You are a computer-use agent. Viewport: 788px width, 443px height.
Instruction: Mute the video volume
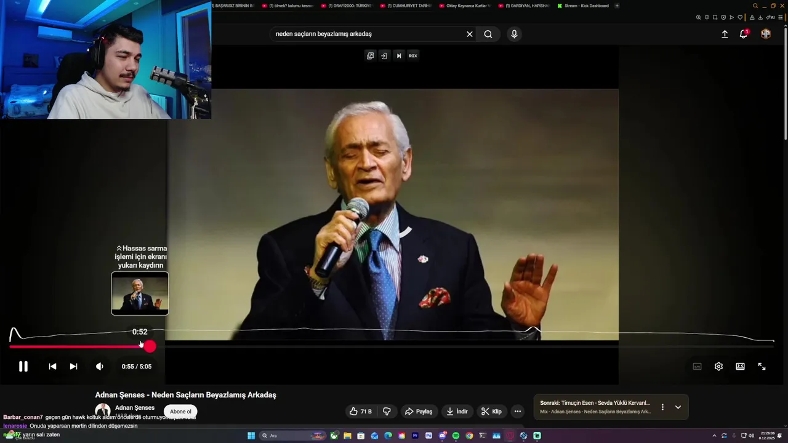100,367
